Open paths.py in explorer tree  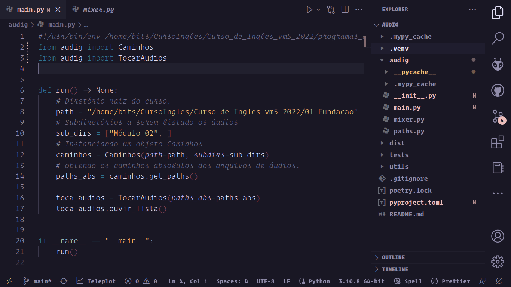pyautogui.click(x=428, y=131)
